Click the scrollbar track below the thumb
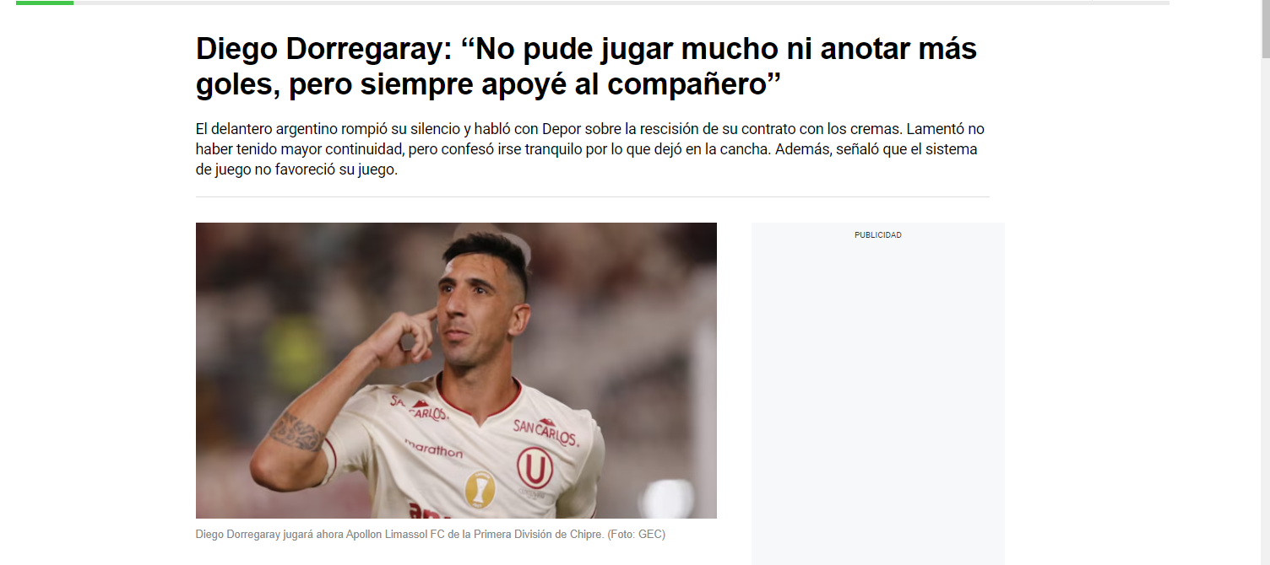Screen dimensions: 1270x565 coord(1265,312)
